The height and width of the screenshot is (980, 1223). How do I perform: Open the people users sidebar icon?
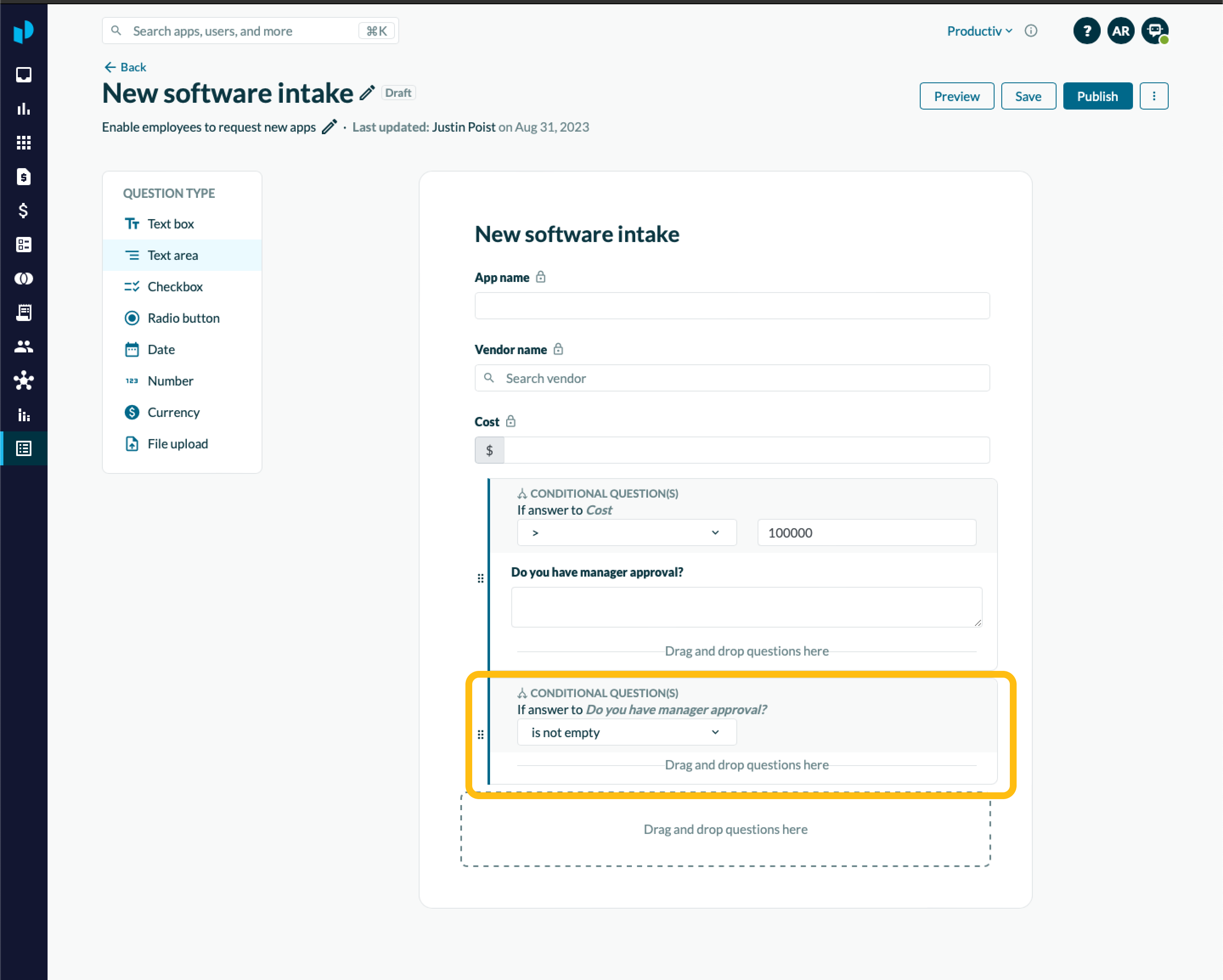point(23,346)
